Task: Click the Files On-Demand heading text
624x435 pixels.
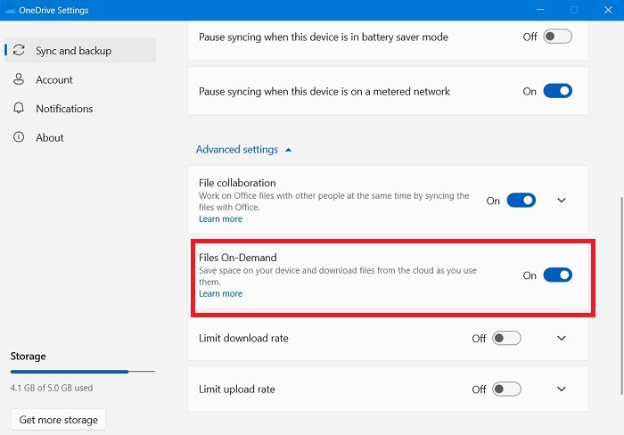Action: coord(238,258)
